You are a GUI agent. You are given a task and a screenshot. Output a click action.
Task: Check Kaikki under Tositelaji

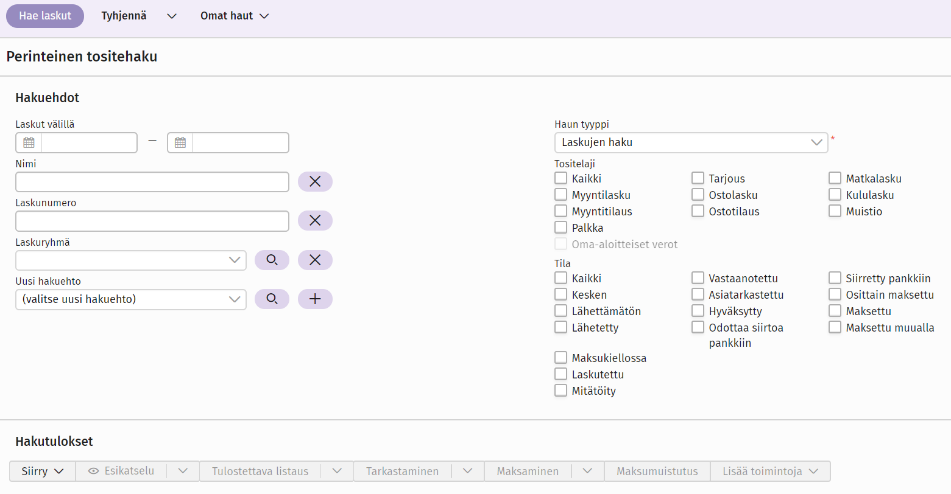click(x=561, y=178)
